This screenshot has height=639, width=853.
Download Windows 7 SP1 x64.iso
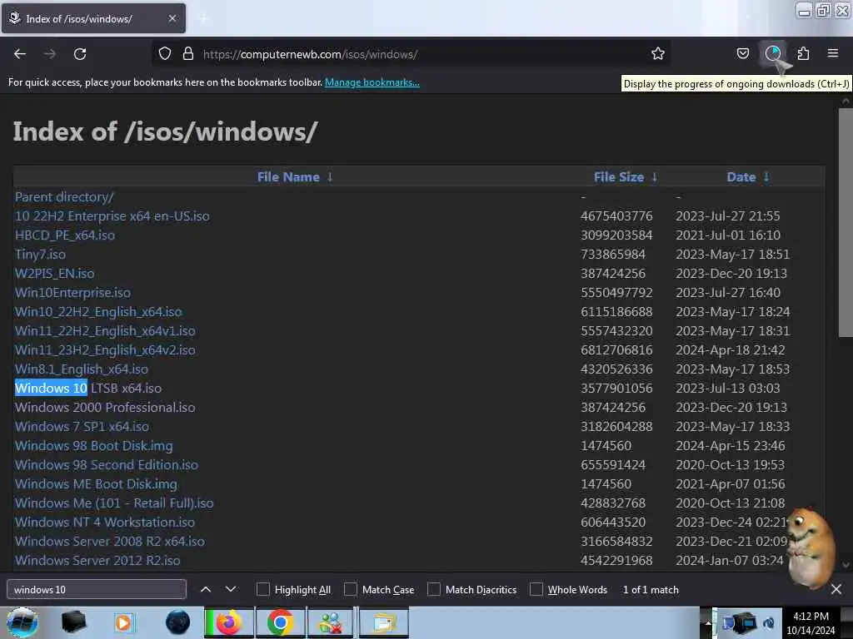click(82, 426)
